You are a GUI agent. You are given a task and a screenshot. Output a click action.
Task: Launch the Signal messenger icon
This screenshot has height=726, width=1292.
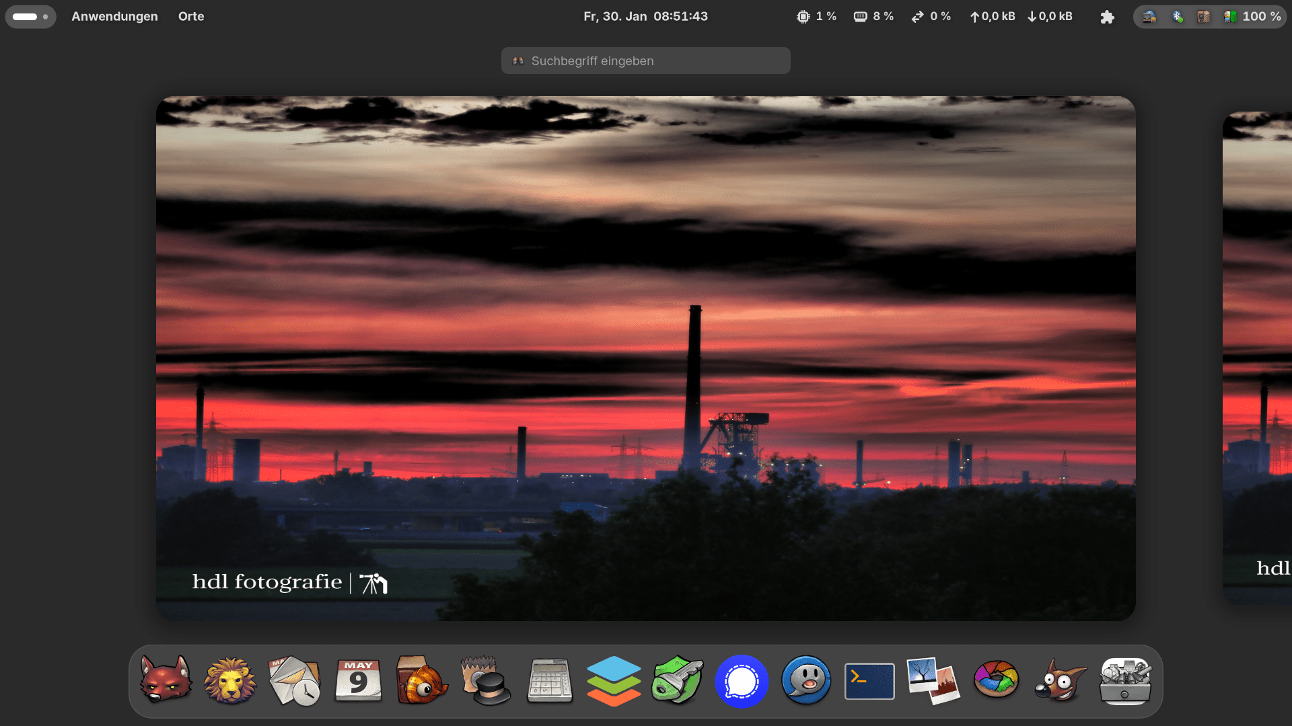(x=742, y=680)
